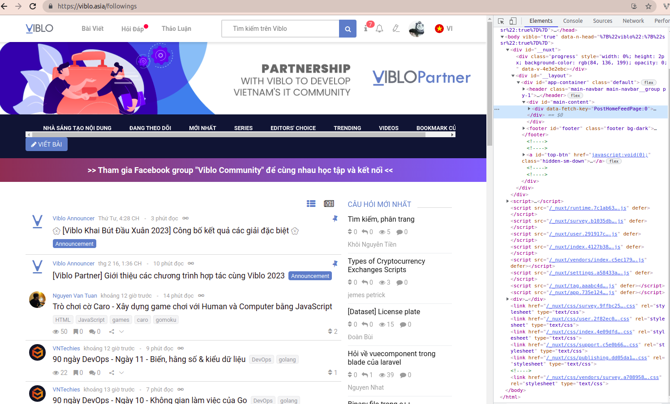670x404 pixels.
Task: Open chevron menu on the Caro post
Action: pyautogui.click(x=121, y=332)
